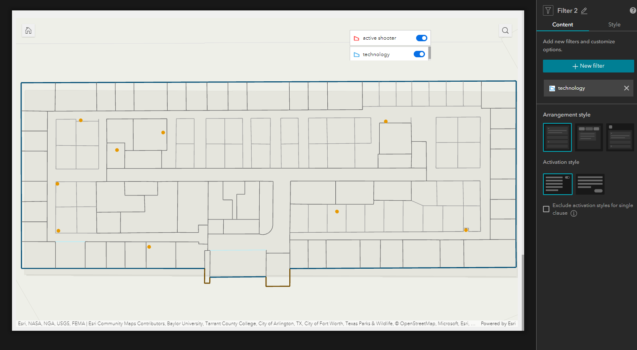Click the info icon beside clause
This screenshot has height=350, width=637.
click(x=574, y=213)
